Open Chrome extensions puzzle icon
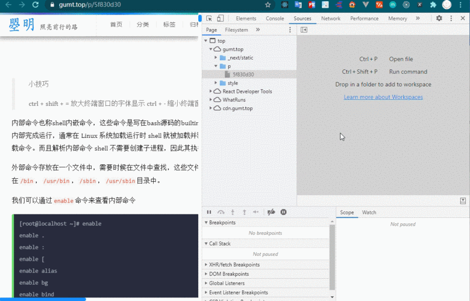This screenshot has height=301, width=470. coord(433,5)
